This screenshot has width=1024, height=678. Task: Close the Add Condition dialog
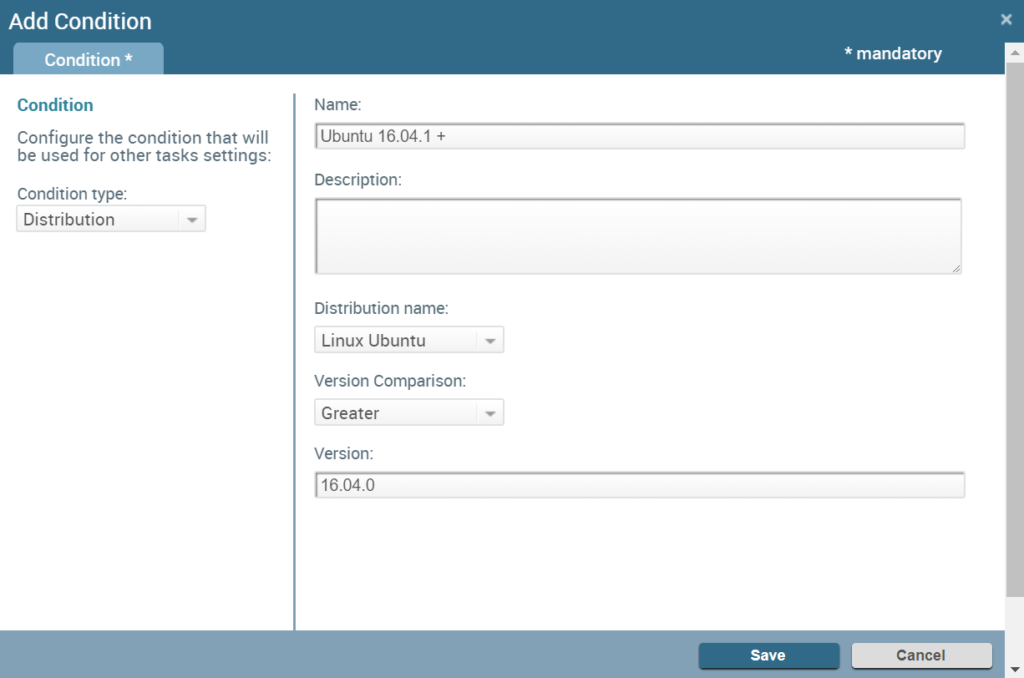1006,19
